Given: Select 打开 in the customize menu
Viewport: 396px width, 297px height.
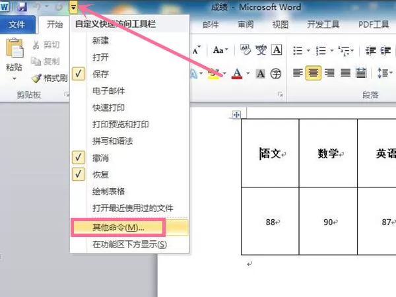Looking at the screenshot, I should [x=129, y=57].
